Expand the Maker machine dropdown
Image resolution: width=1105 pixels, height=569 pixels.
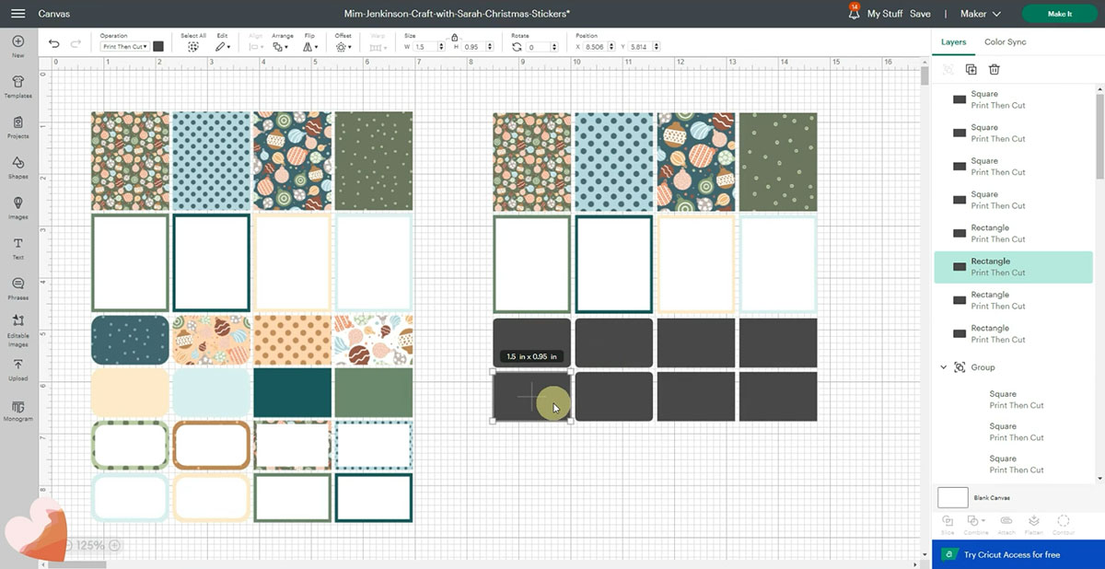(980, 14)
